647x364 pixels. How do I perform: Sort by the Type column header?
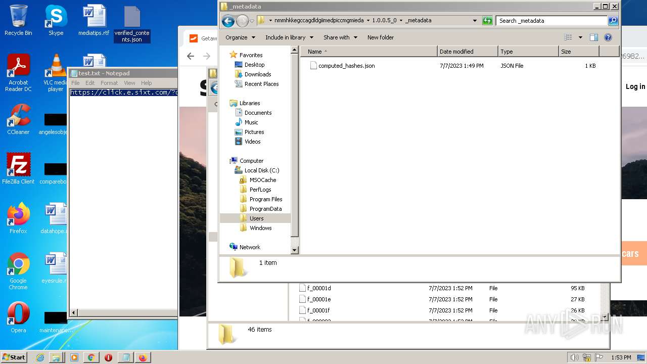click(528, 52)
